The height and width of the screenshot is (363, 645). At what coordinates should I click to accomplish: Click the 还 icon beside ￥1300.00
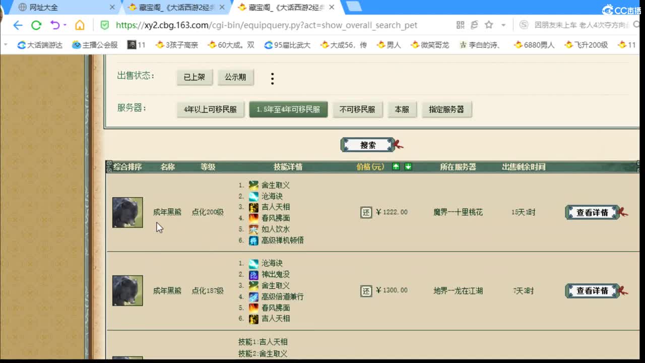pos(366,291)
